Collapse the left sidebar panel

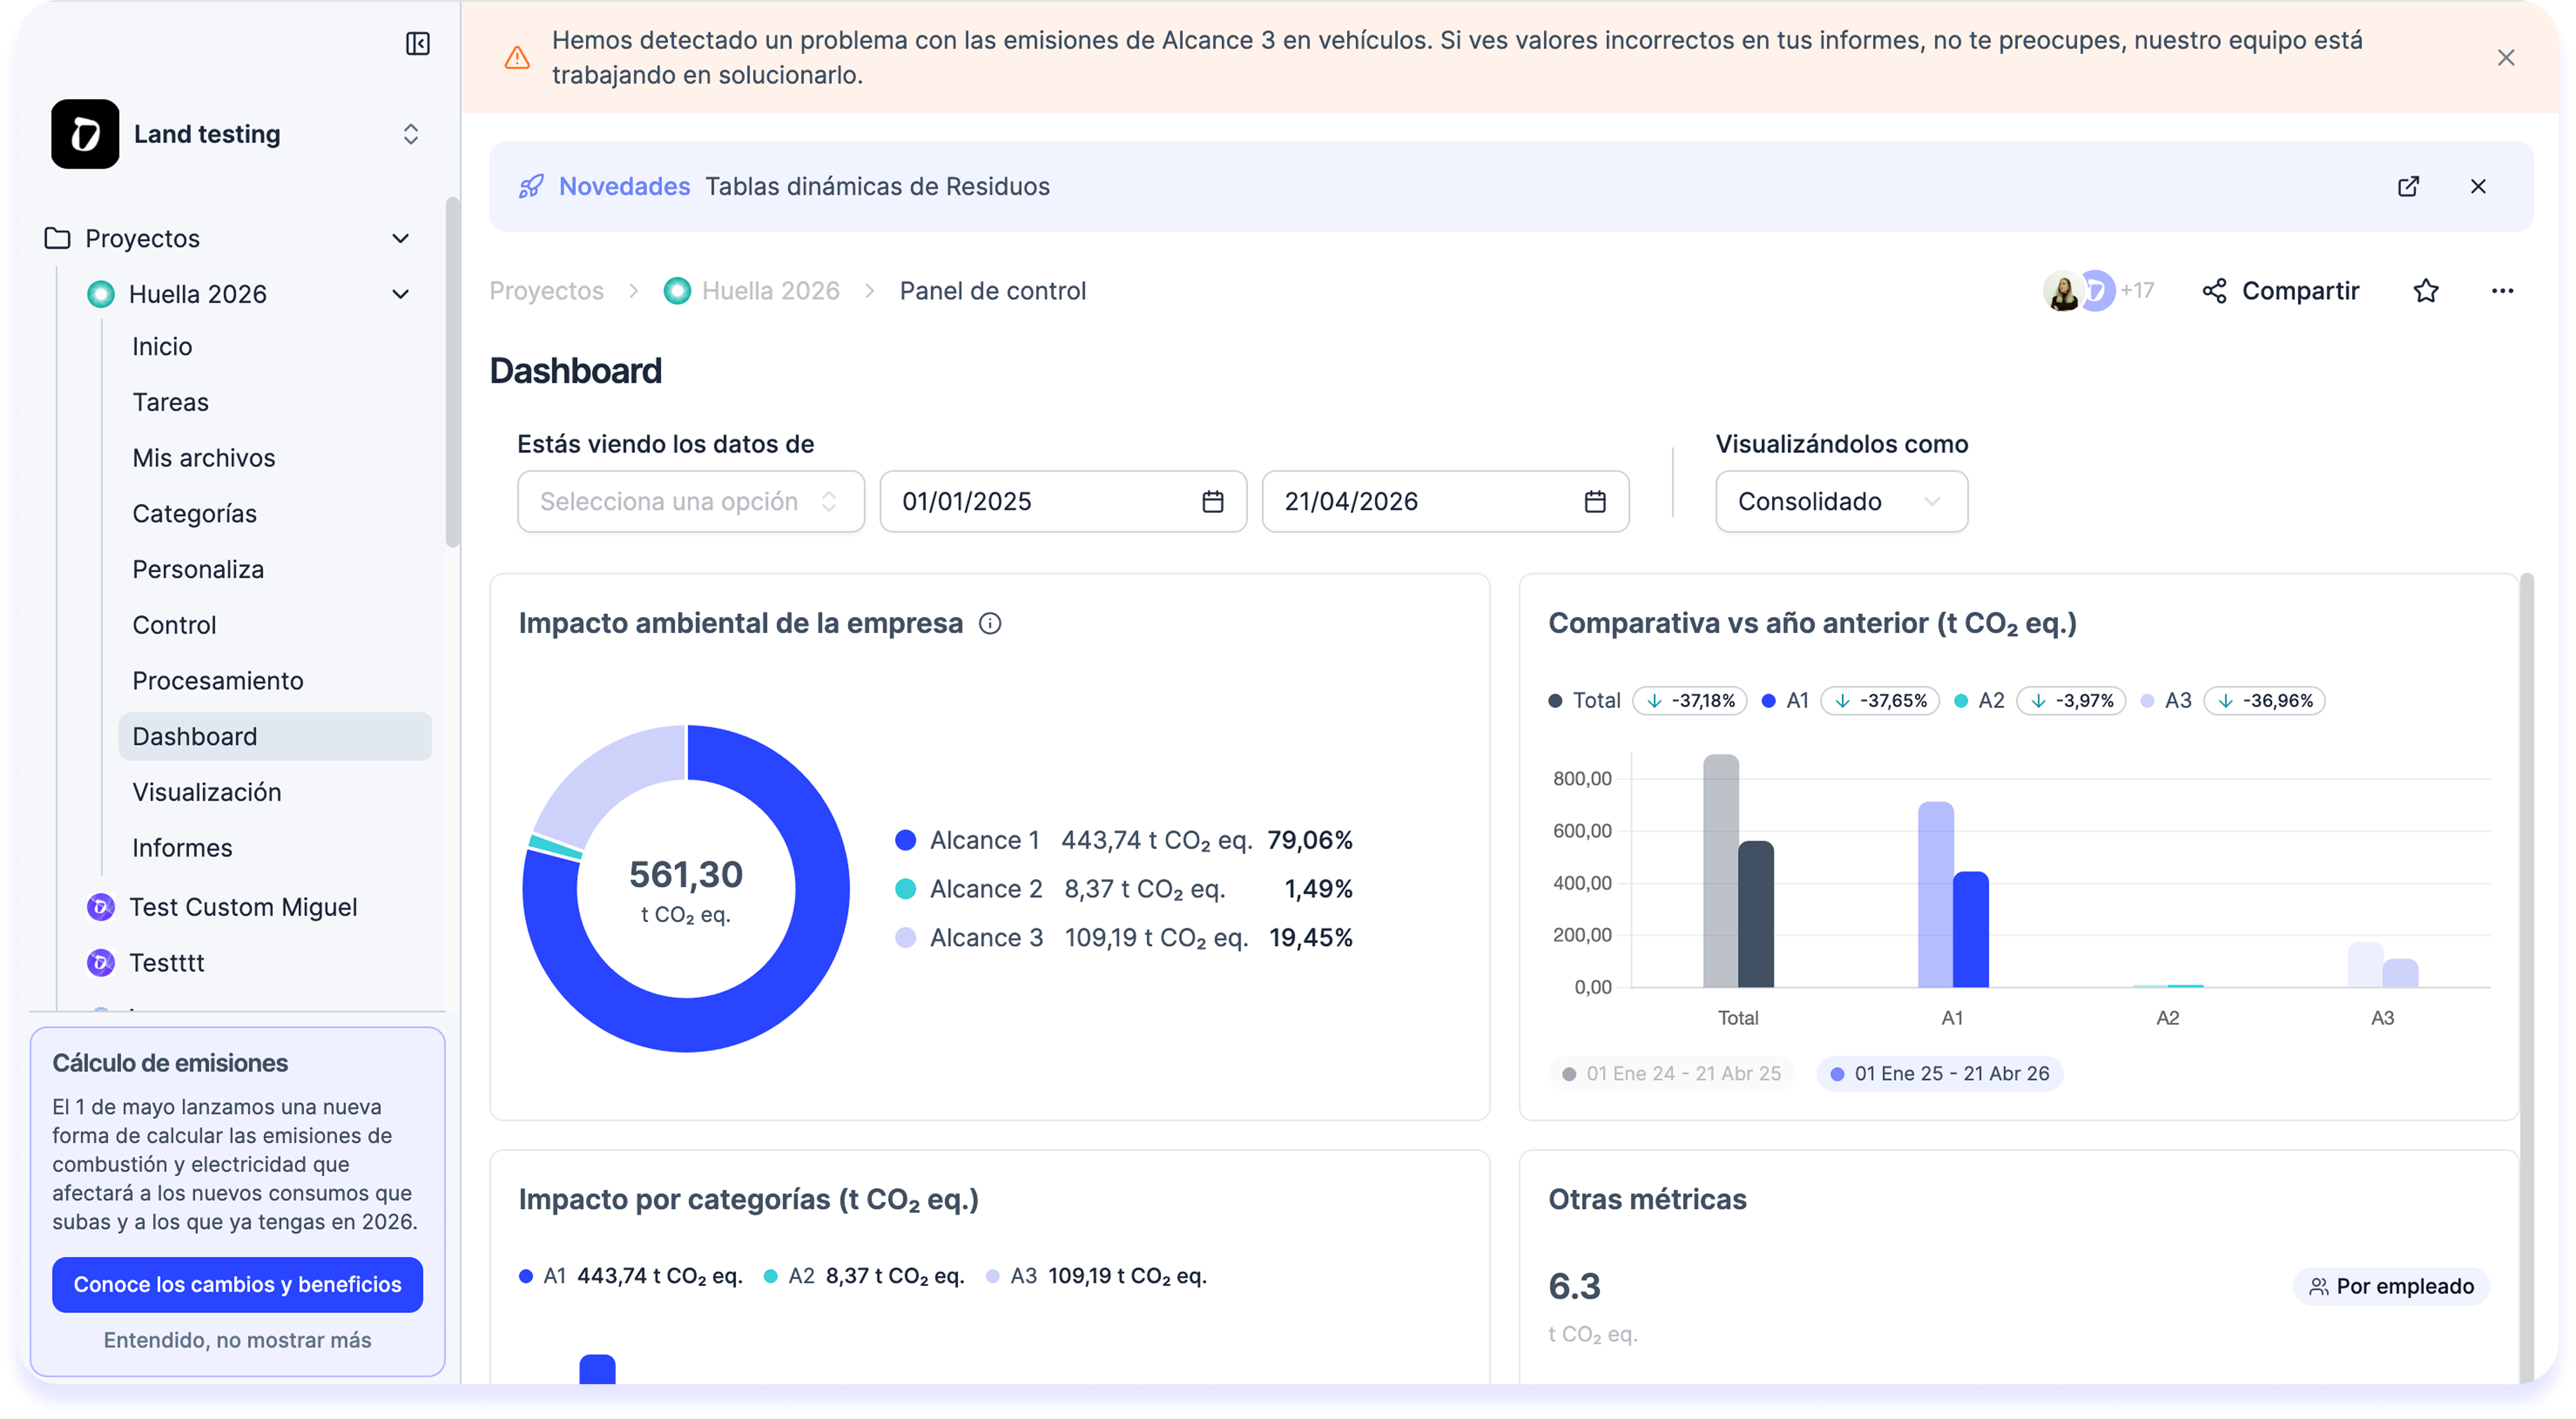[x=419, y=44]
